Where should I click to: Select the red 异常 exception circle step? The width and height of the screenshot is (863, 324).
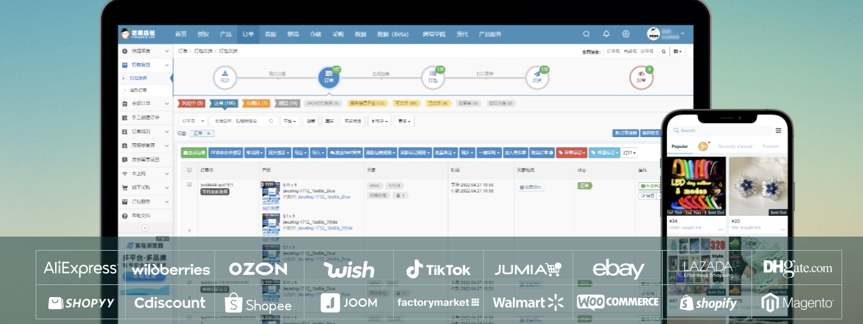coord(641,77)
